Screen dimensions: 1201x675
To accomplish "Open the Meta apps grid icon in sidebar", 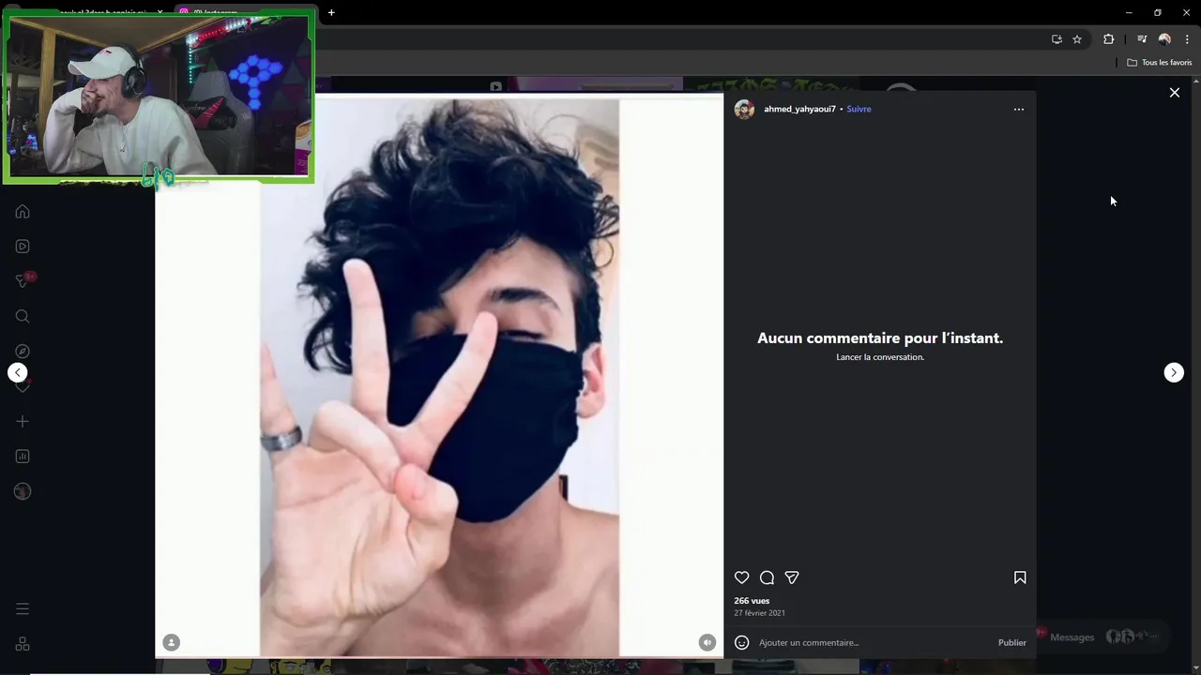I will pyautogui.click(x=23, y=644).
